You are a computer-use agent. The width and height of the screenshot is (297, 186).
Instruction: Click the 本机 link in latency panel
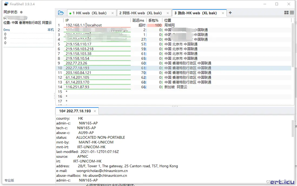(51, 30)
